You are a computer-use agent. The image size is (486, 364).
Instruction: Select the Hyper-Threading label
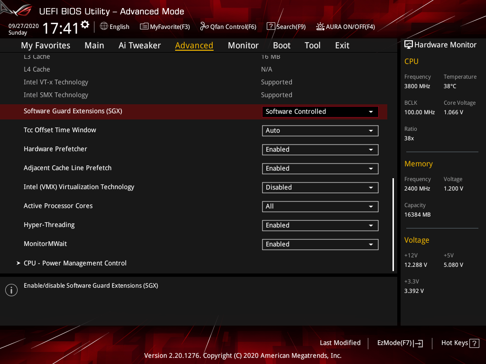point(49,225)
